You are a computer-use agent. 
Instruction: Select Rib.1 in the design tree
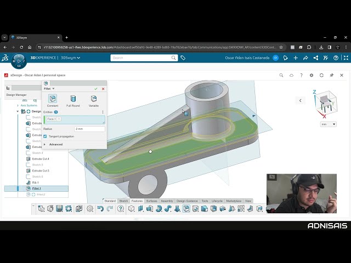click(x=35, y=182)
